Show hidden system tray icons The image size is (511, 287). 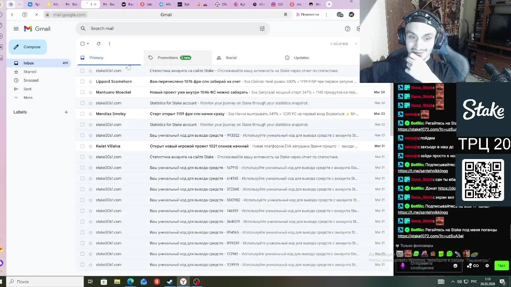pos(453,282)
